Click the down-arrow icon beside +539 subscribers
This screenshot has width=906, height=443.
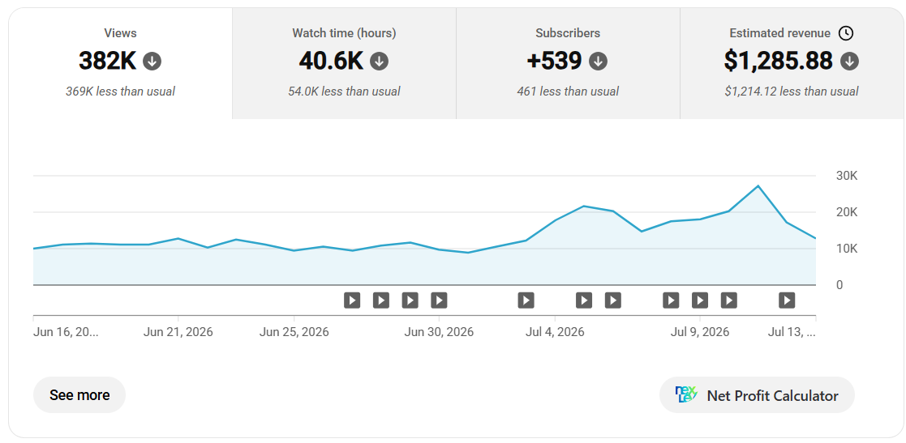coord(598,61)
